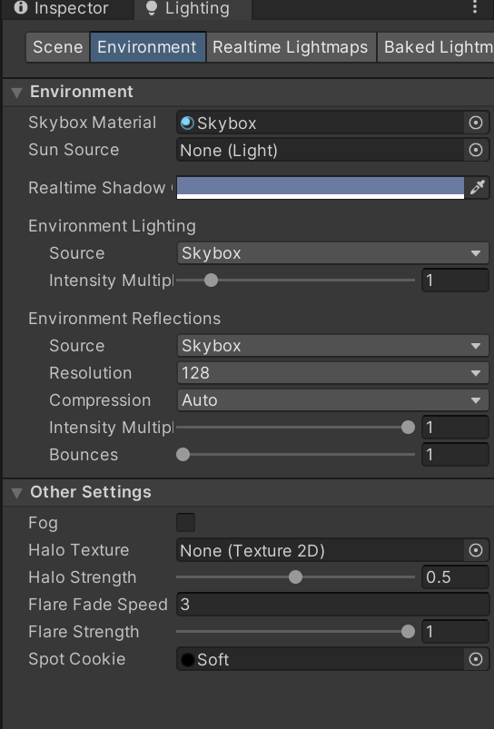Open the Halo Texture object picker
This screenshot has width=494, height=729.
point(476,550)
